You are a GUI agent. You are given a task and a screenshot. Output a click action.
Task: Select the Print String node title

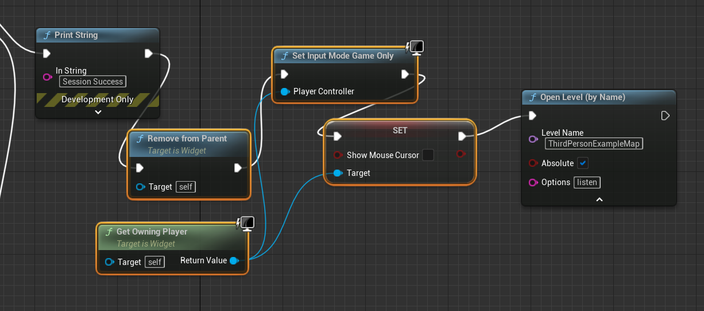click(76, 35)
